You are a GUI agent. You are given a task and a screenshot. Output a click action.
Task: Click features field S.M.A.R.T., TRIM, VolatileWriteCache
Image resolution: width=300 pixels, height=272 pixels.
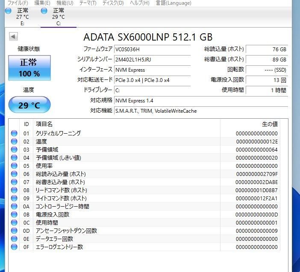point(201,111)
